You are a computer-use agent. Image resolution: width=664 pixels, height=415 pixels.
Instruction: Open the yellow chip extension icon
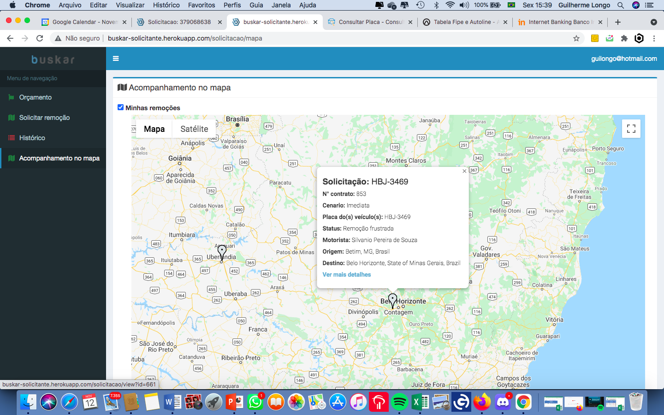pos(595,38)
